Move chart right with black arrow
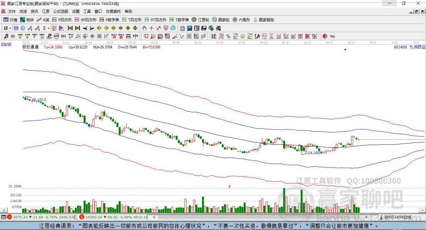The height and width of the screenshot is (230, 426). 92,28
